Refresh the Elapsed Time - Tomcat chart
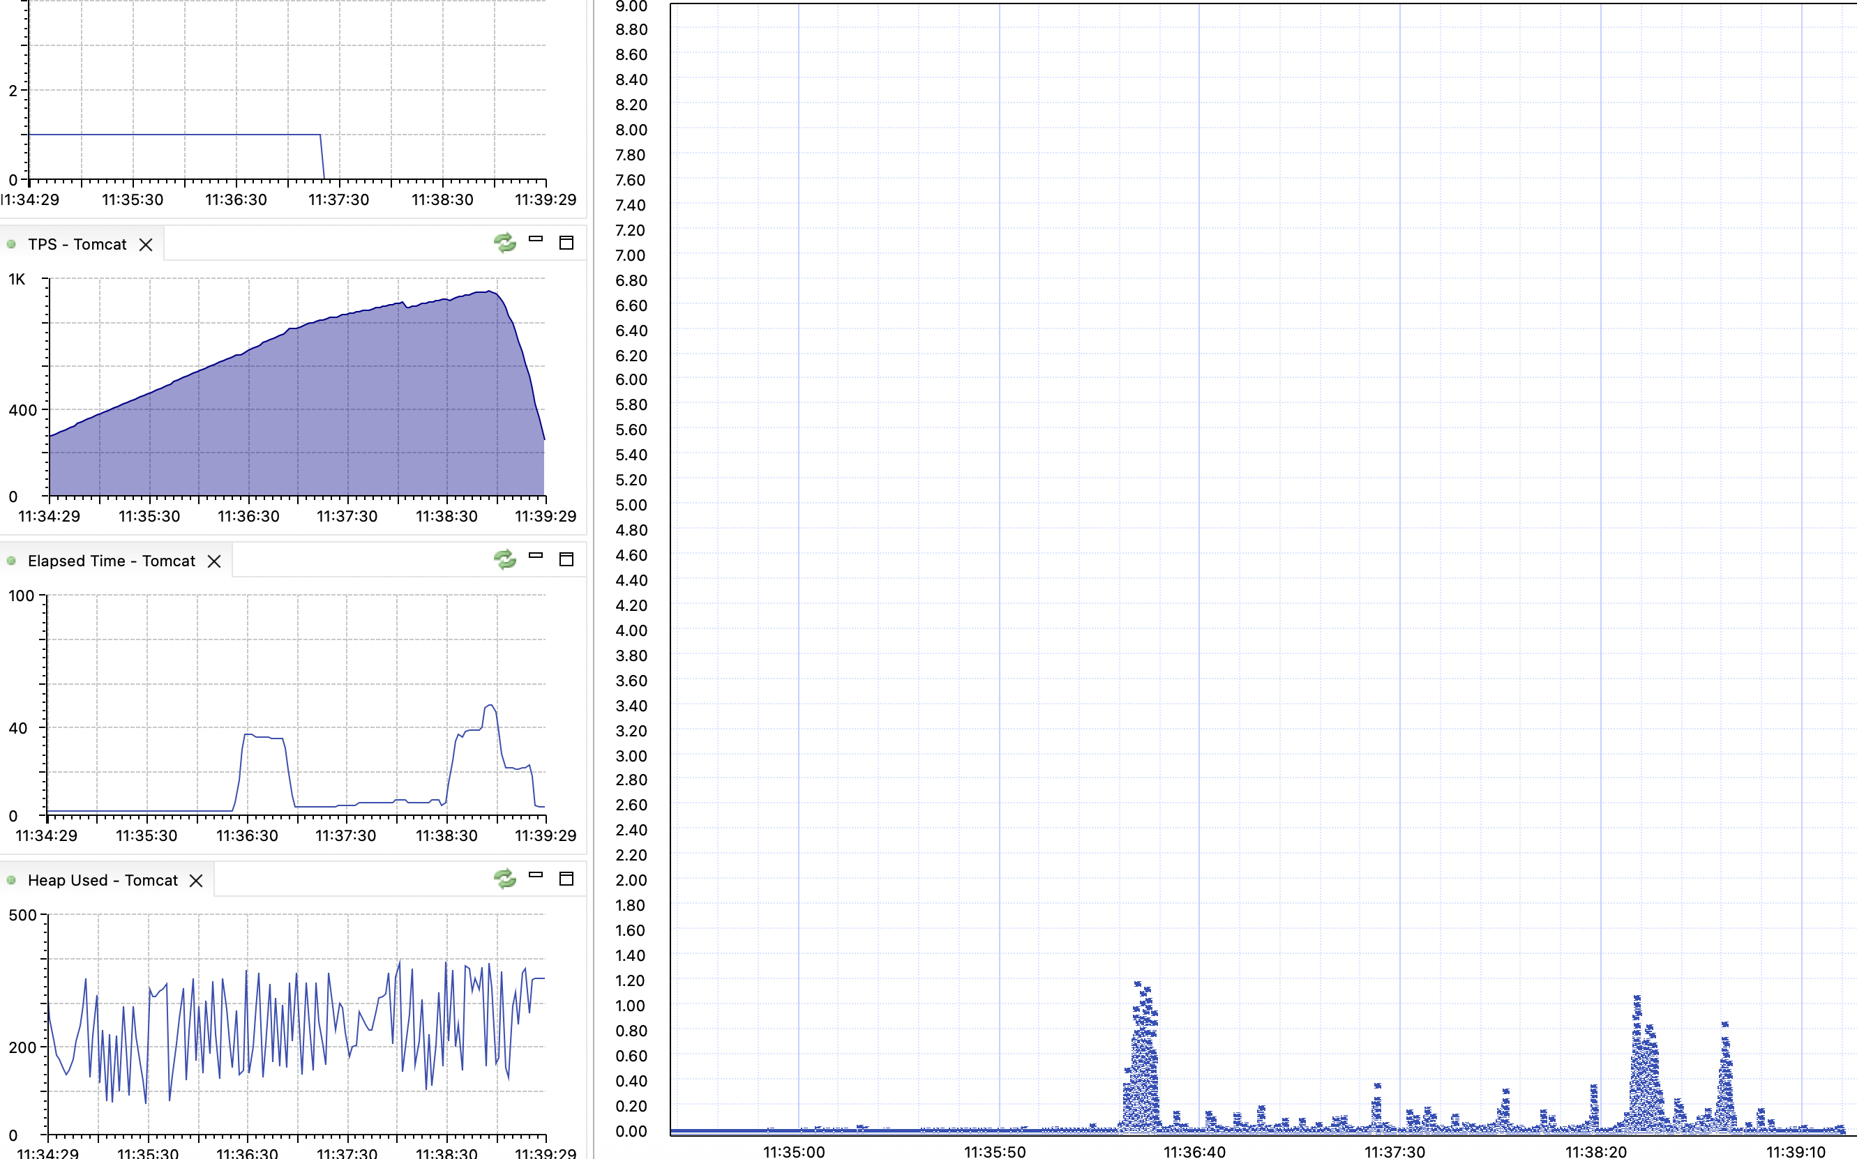The image size is (1857, 1159). pos(504,559)
